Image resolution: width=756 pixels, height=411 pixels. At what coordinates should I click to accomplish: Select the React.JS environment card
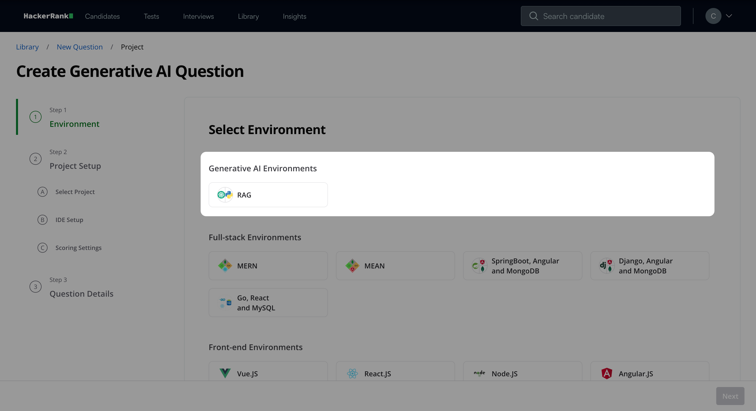395,371
